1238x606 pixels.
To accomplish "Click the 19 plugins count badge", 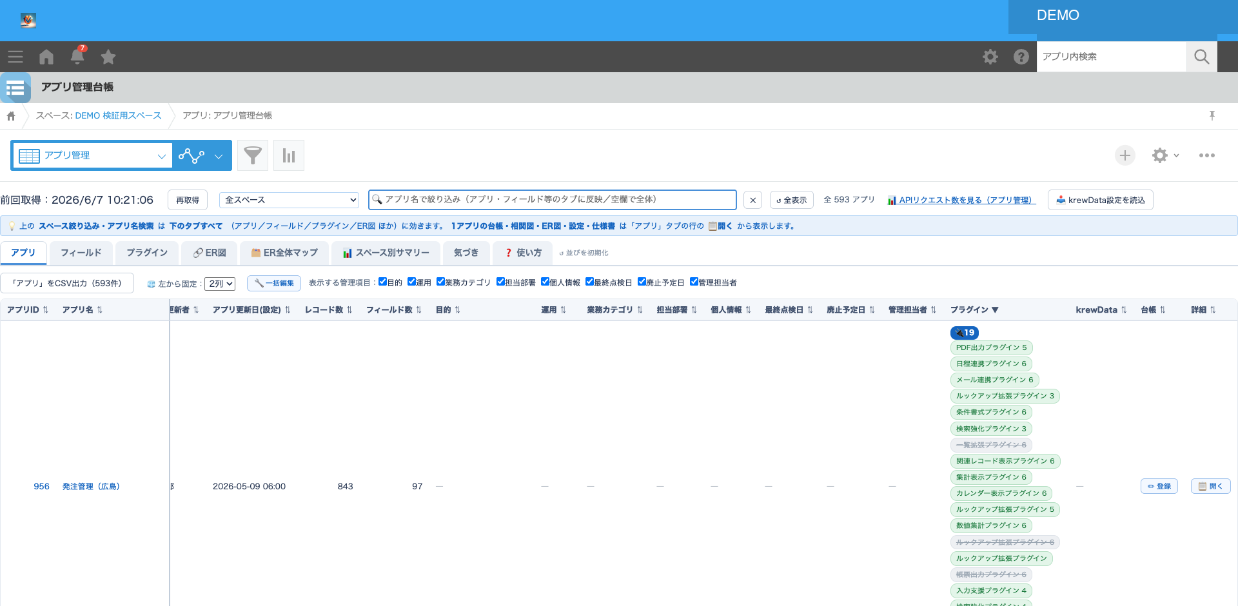I will pos(965,333).
